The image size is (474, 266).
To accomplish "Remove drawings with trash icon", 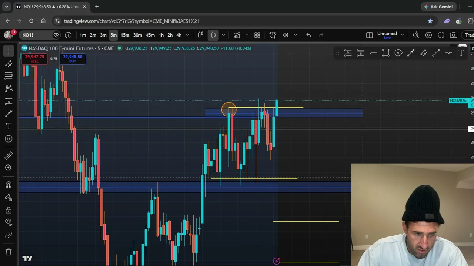I will (9, 252).
